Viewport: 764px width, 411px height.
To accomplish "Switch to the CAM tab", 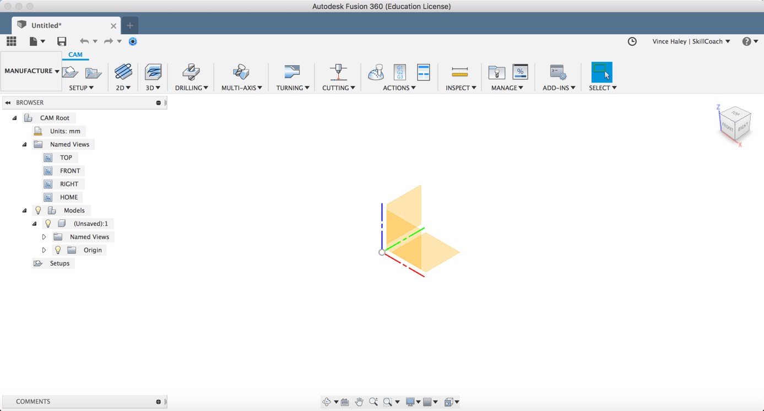I will point(75,55).
